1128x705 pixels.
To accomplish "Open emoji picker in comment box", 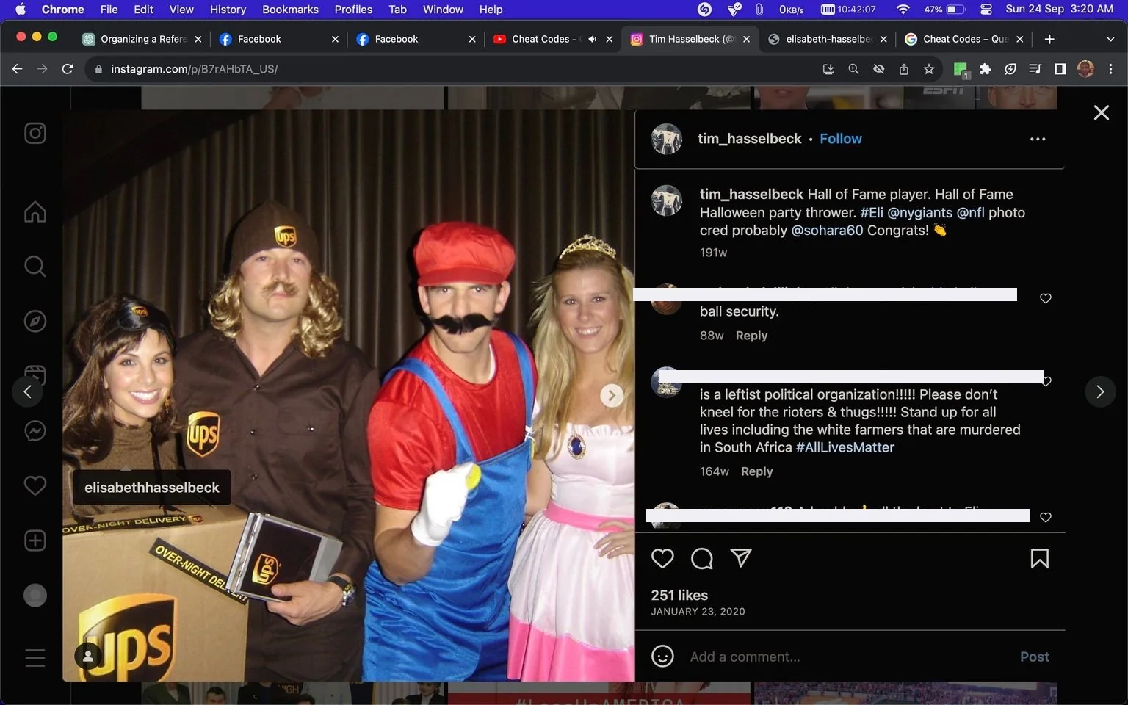I will click(x=662, y=656).
